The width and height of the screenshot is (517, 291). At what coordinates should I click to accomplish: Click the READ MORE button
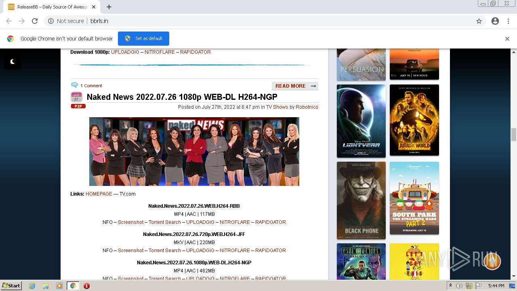click(x=295, y=86)
